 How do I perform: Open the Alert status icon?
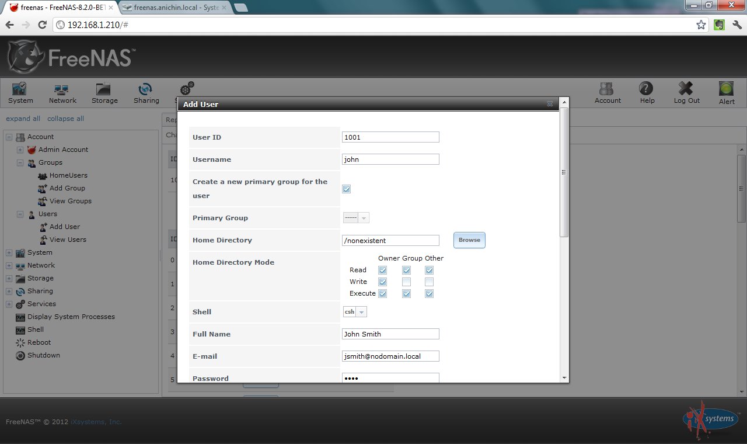pyautogui.click(x=727, y=92)
